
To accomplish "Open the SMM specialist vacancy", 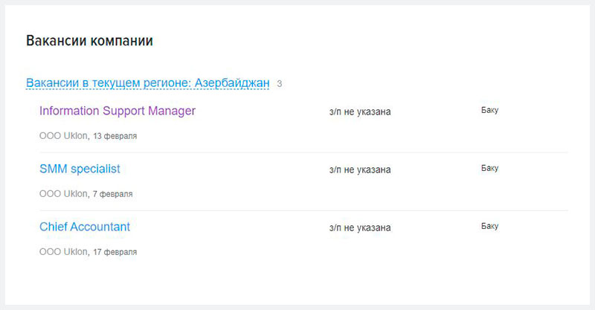I will coord(80,169).
